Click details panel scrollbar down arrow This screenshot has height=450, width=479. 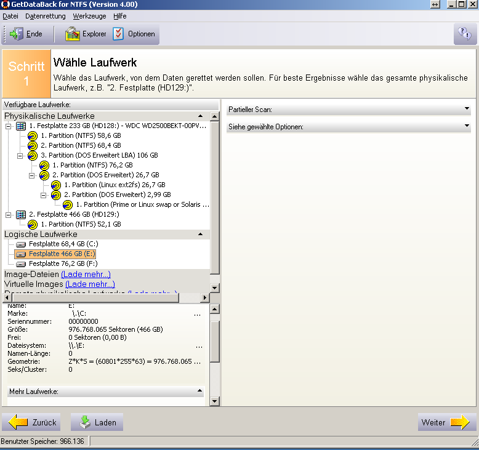[215, 401]
